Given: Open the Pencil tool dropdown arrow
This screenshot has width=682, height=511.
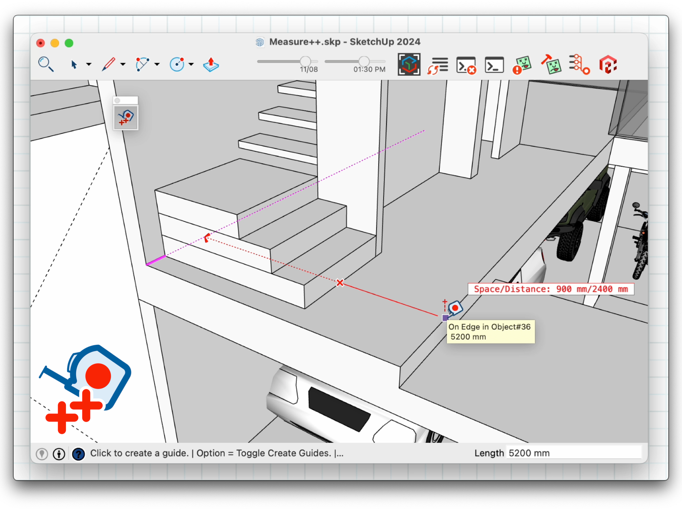Looking at the screenshot, I should pos(123,64).
